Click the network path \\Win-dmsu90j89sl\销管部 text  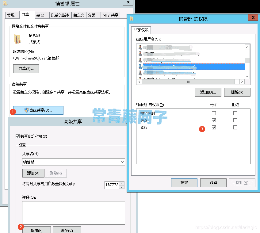pyautogui.click(x=36, y=58)
